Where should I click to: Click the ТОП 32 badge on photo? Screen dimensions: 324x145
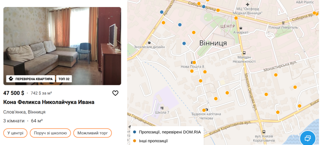(x=64, y=79)
